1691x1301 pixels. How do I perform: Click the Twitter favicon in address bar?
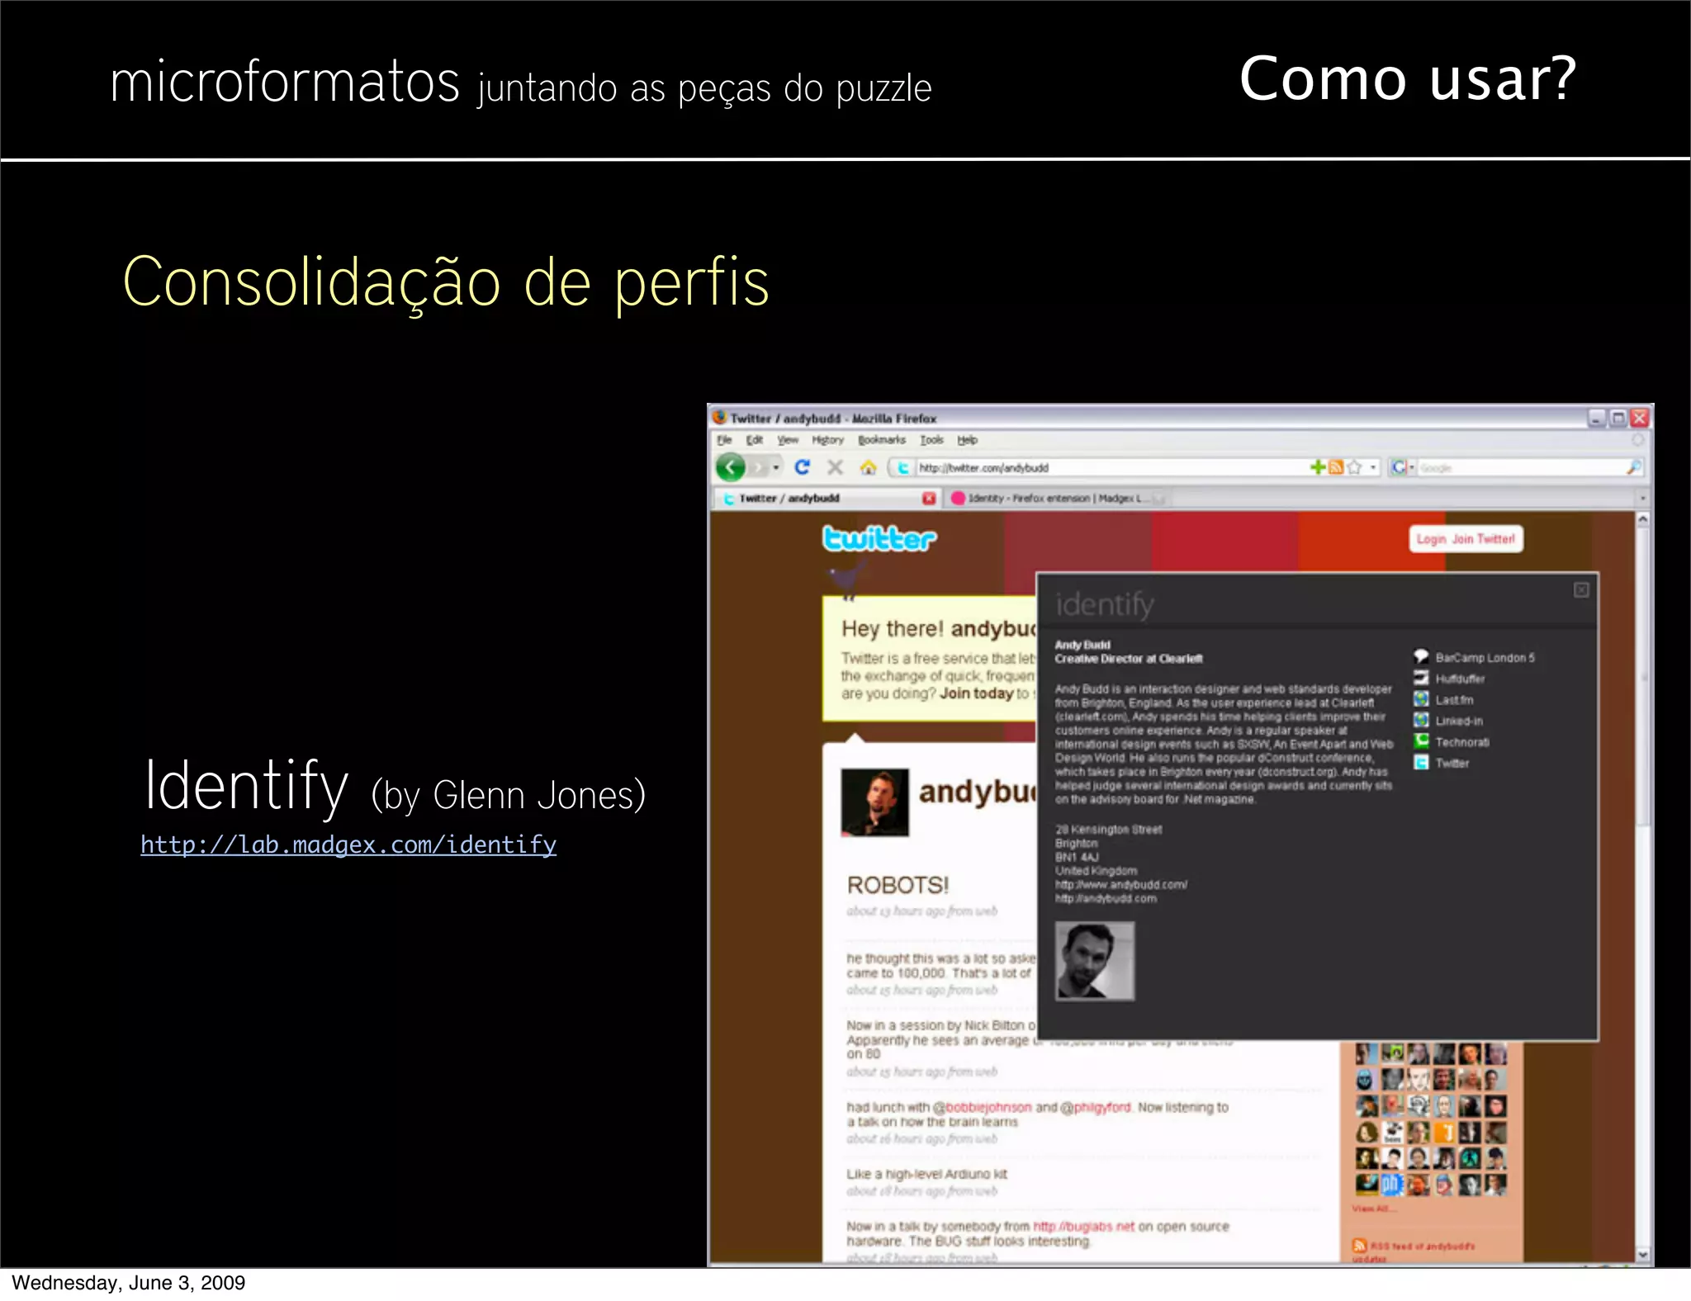(x=903, y=468)
